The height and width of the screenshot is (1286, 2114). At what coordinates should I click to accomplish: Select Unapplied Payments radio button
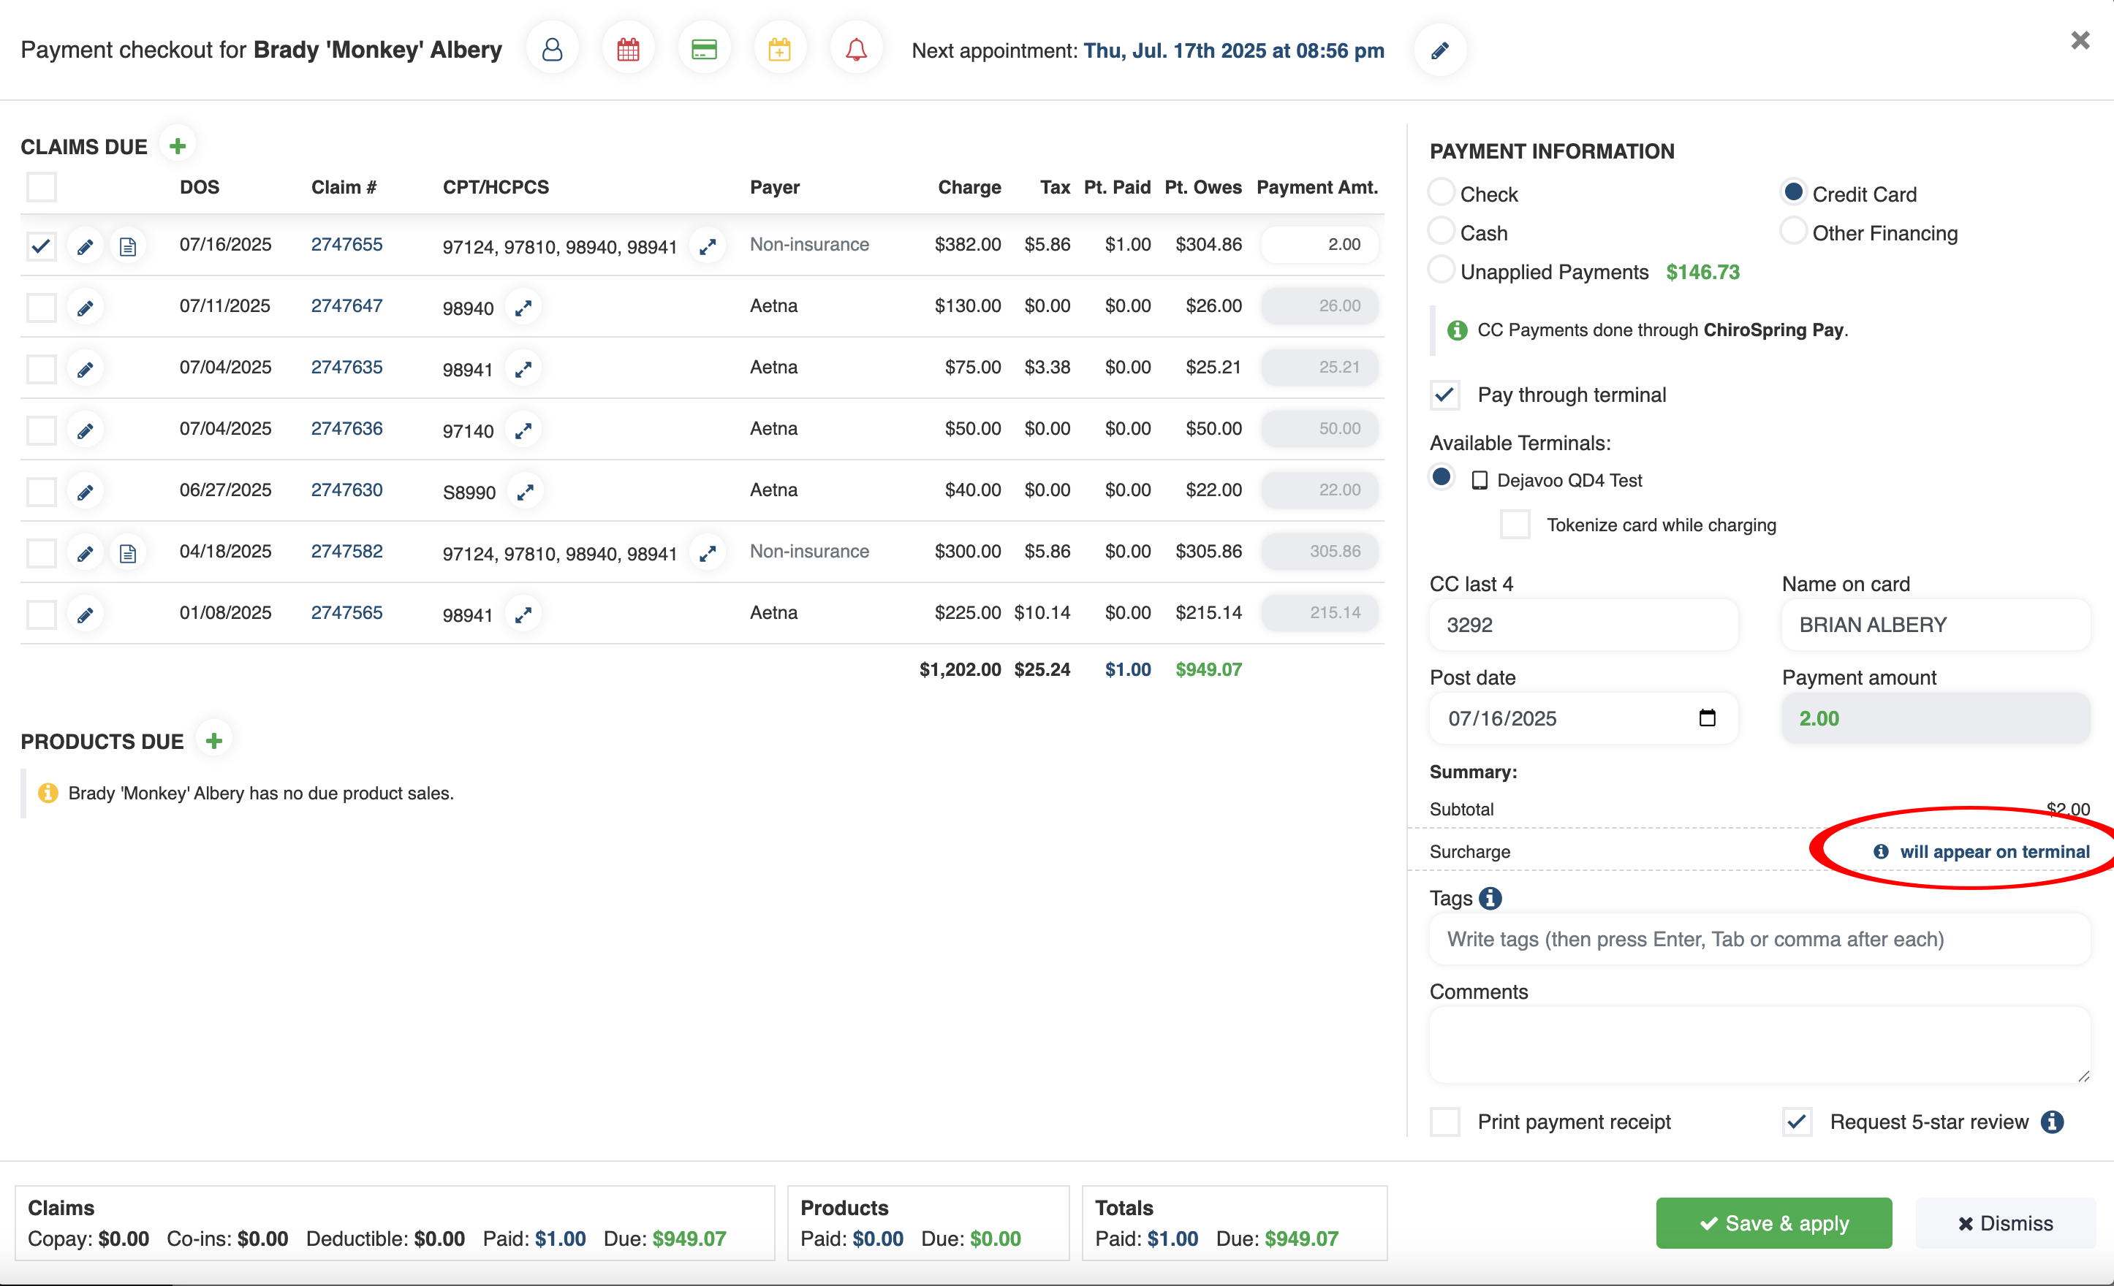point(1441,271)
